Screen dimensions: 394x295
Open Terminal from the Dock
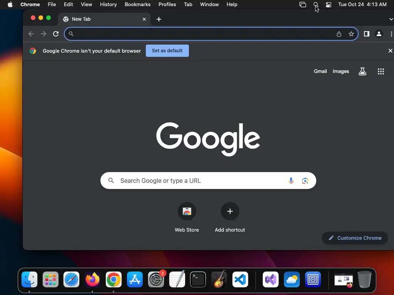pos(198,280)
